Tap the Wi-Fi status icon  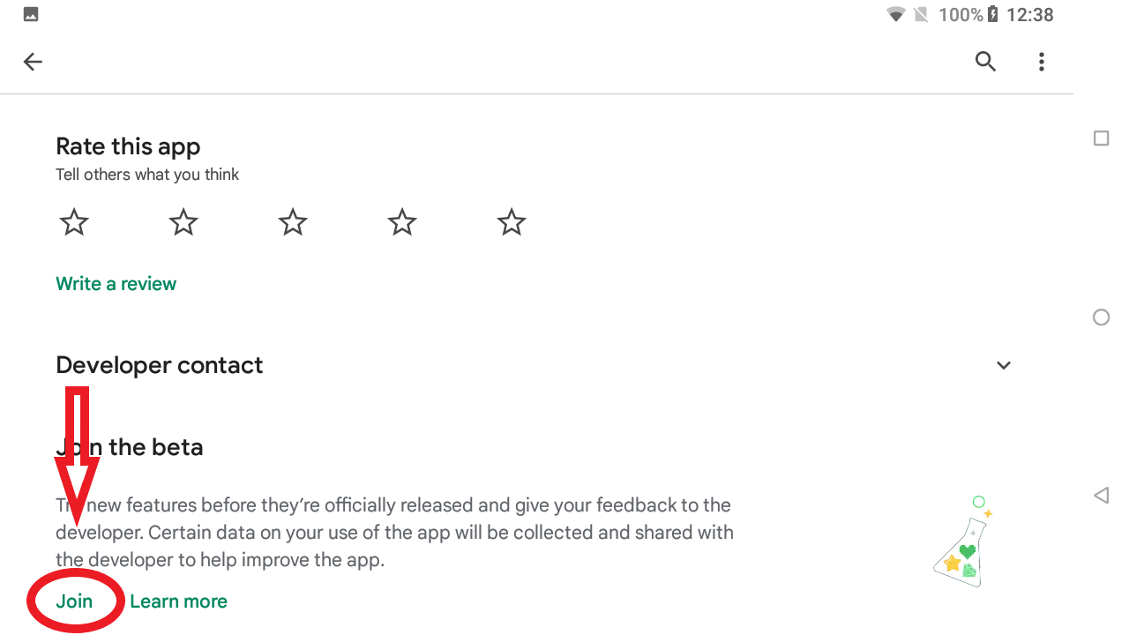pyautogui.click(x=896, y=14)
